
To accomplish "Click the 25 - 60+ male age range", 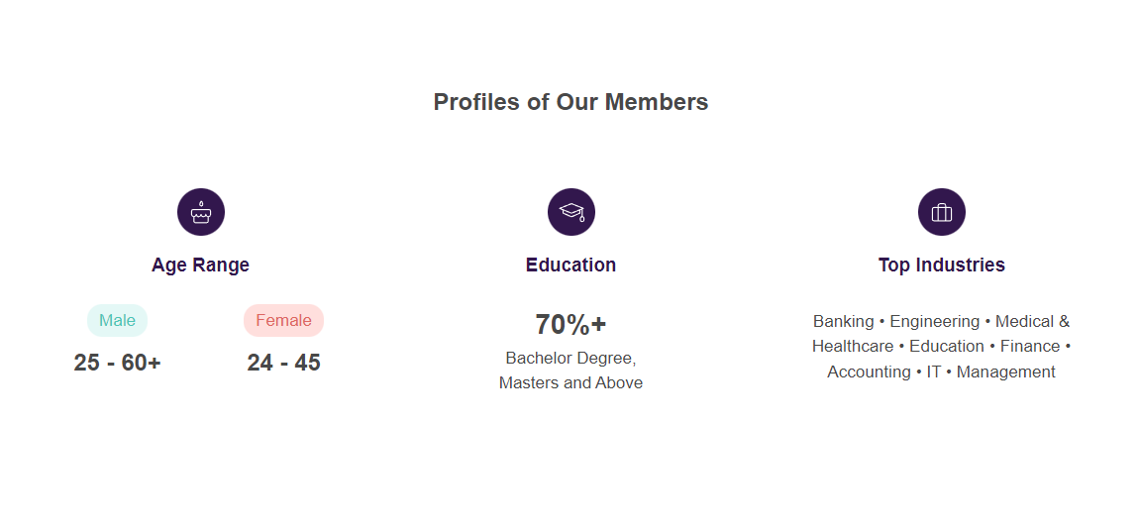I will (x=117, y=363).
